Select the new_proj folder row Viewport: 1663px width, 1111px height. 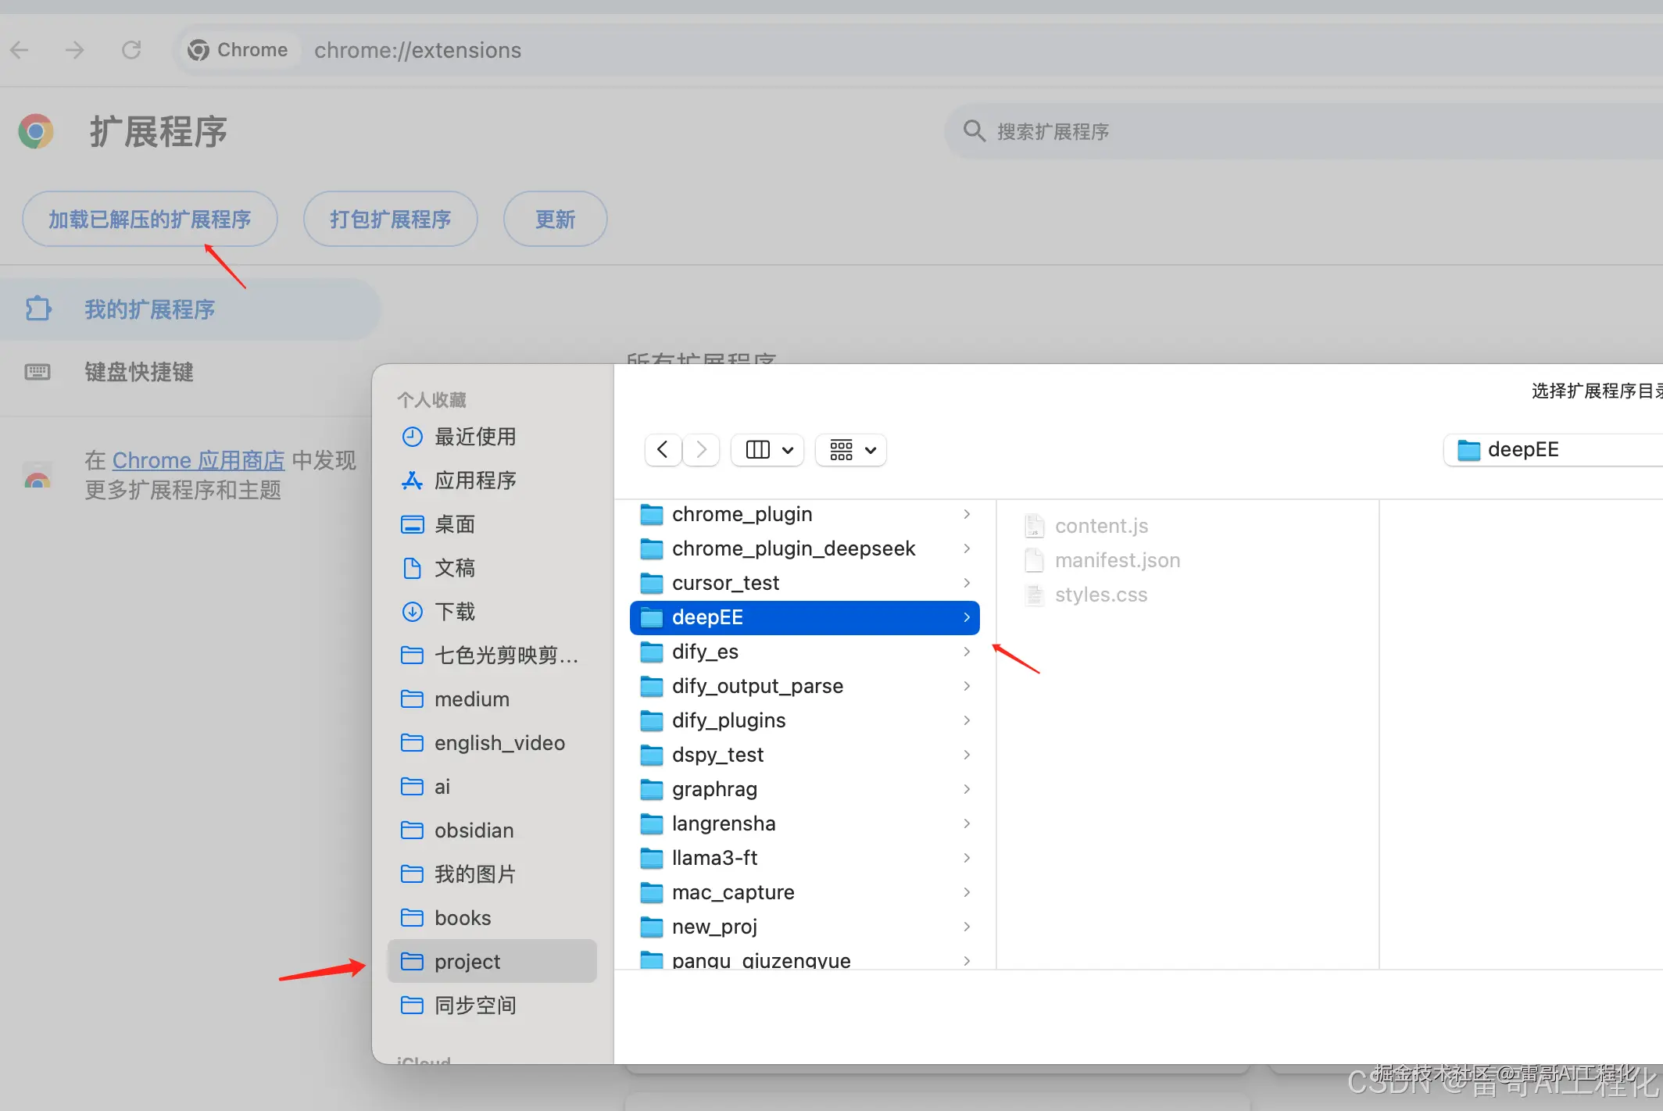[x=805, y=927]
